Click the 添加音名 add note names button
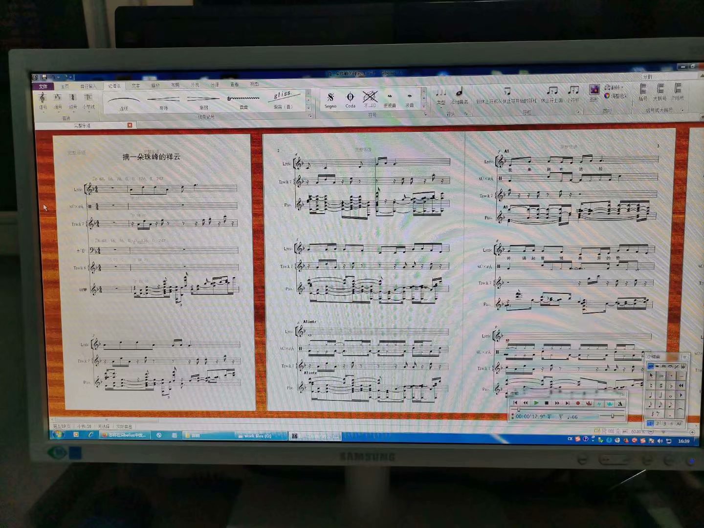The image size is (704, 528). pyautogui.click(x=459, y=96)
